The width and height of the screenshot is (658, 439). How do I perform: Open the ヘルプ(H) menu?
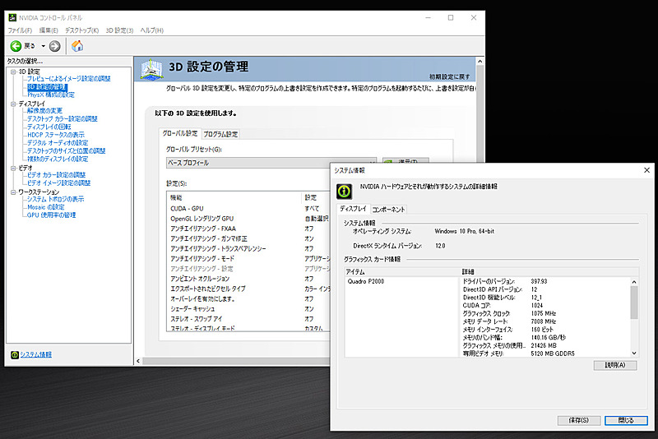coord(151,30)
